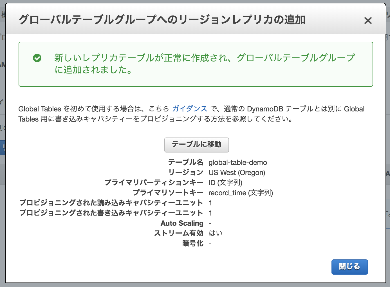Select the はい stream enabled value

tap(216, 233)
